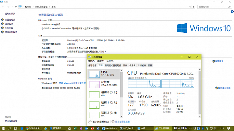This screenshot has height=131, width=234.
Task: Open 遠端設定 in the left sidebar
Action: tap(9, 24)
